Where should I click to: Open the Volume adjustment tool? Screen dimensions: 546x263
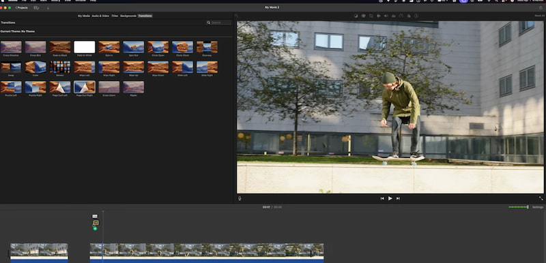[x=386, y=16]
